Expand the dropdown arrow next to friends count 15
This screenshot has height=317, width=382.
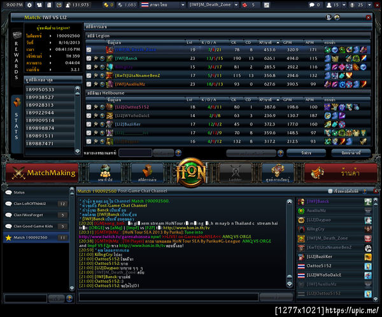tap(344, 5)
